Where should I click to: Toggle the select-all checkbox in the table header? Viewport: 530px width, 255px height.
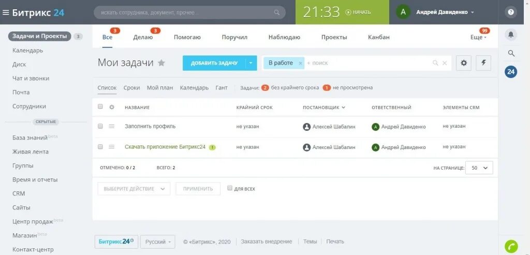point(100,107)
